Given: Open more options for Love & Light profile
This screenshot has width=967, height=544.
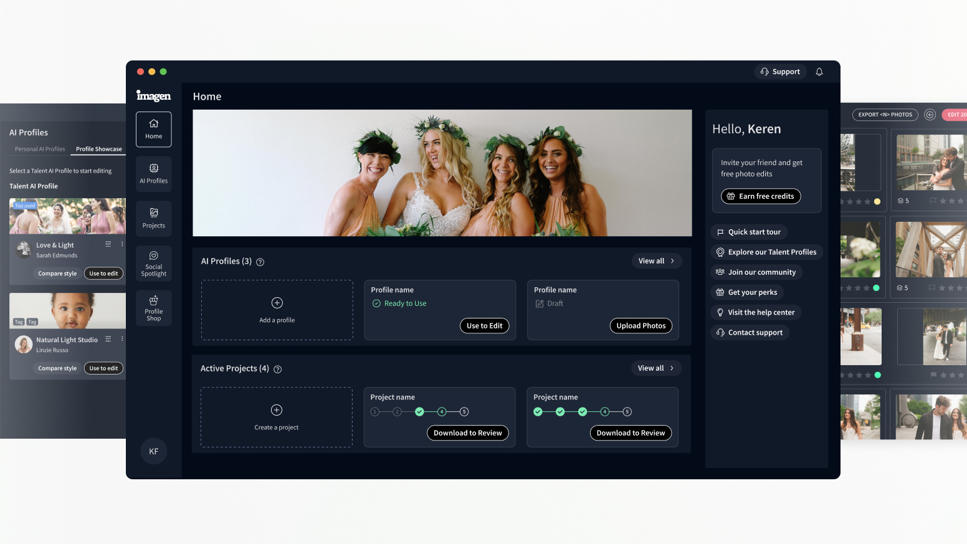Looking at the screenshot, I should coord(122,244).
